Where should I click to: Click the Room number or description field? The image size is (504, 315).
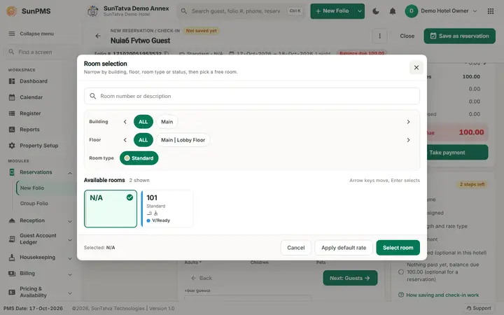(252, 96)
